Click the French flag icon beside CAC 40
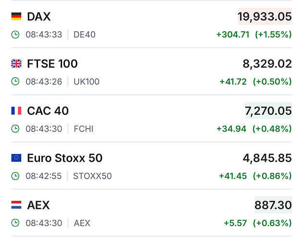Viewport: 303px width, 240px height. pyautogui.click(x=16, y=111)
